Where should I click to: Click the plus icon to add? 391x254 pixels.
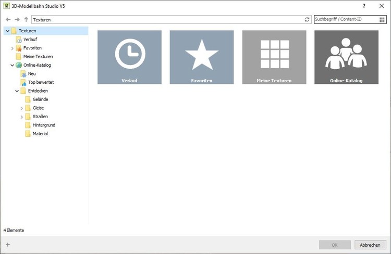tap(8, 245)
